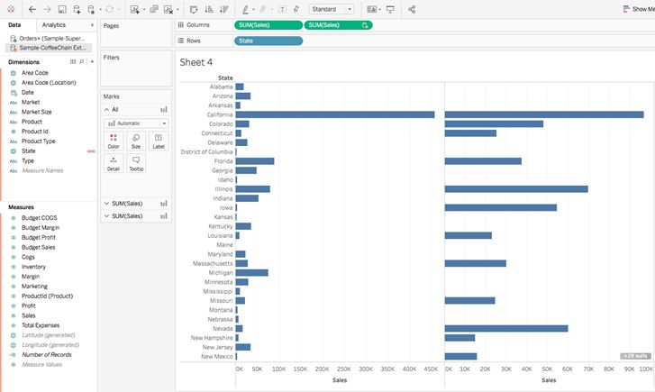Open presentation mode icon
This screenshot has height=392, width=655.
click(390, 9)
